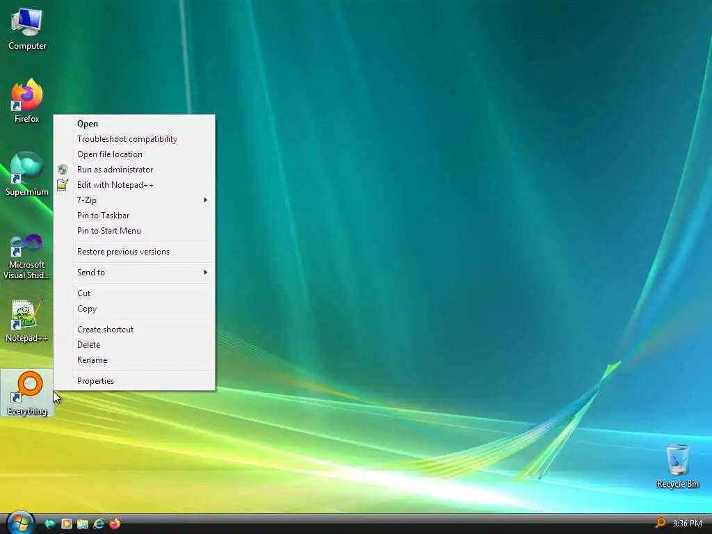Choose Open from the context menu

point(134,124)
